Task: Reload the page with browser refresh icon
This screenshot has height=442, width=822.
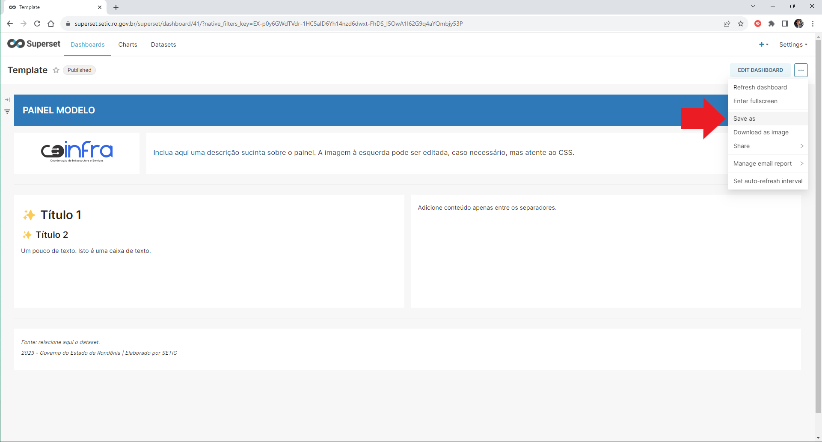Action: [x=37, y=24]
